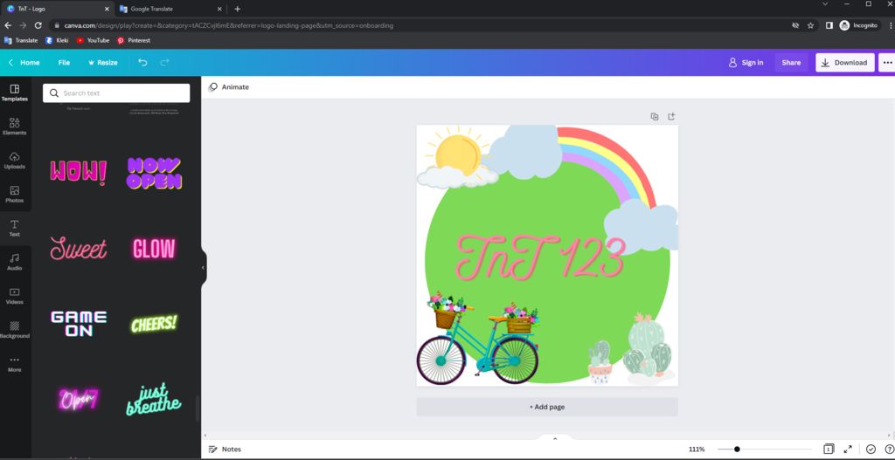Enter fullscreen presentation mode icon

[848, 450]
